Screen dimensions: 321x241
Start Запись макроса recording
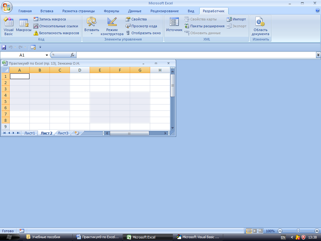(x=50, y=19)
